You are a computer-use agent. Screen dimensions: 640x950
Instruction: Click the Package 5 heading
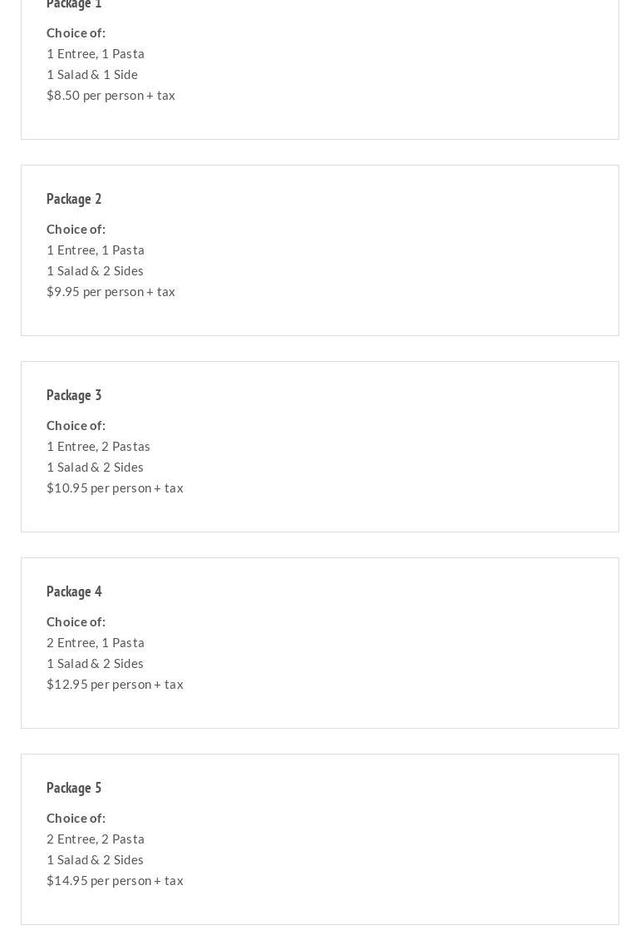(74, 788)
